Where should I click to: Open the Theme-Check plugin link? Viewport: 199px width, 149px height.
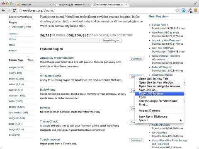tap(49, 122)
